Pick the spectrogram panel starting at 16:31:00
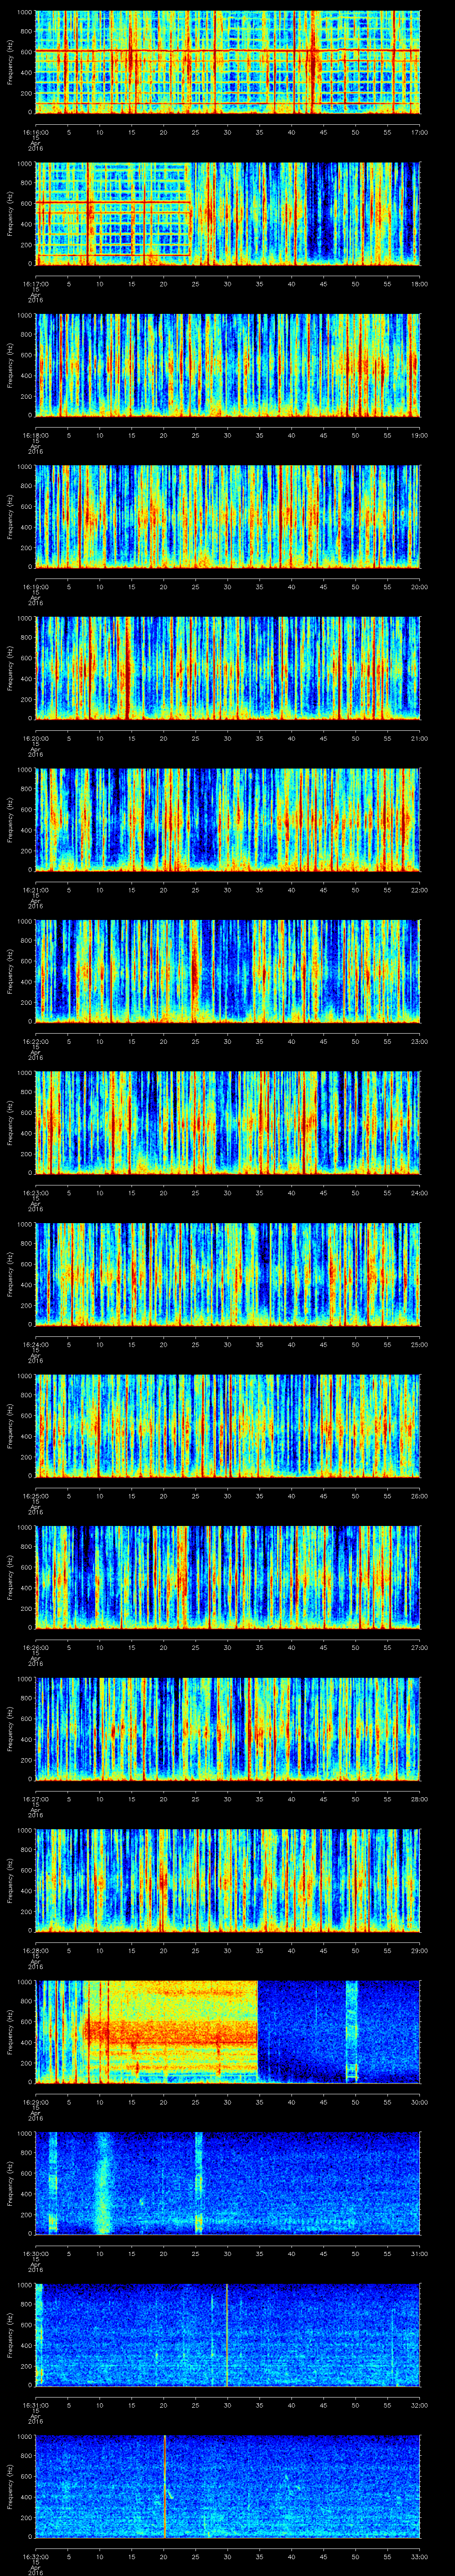Image resolution: width=455 pixels, height=2576 pixels. point(228,2334)
